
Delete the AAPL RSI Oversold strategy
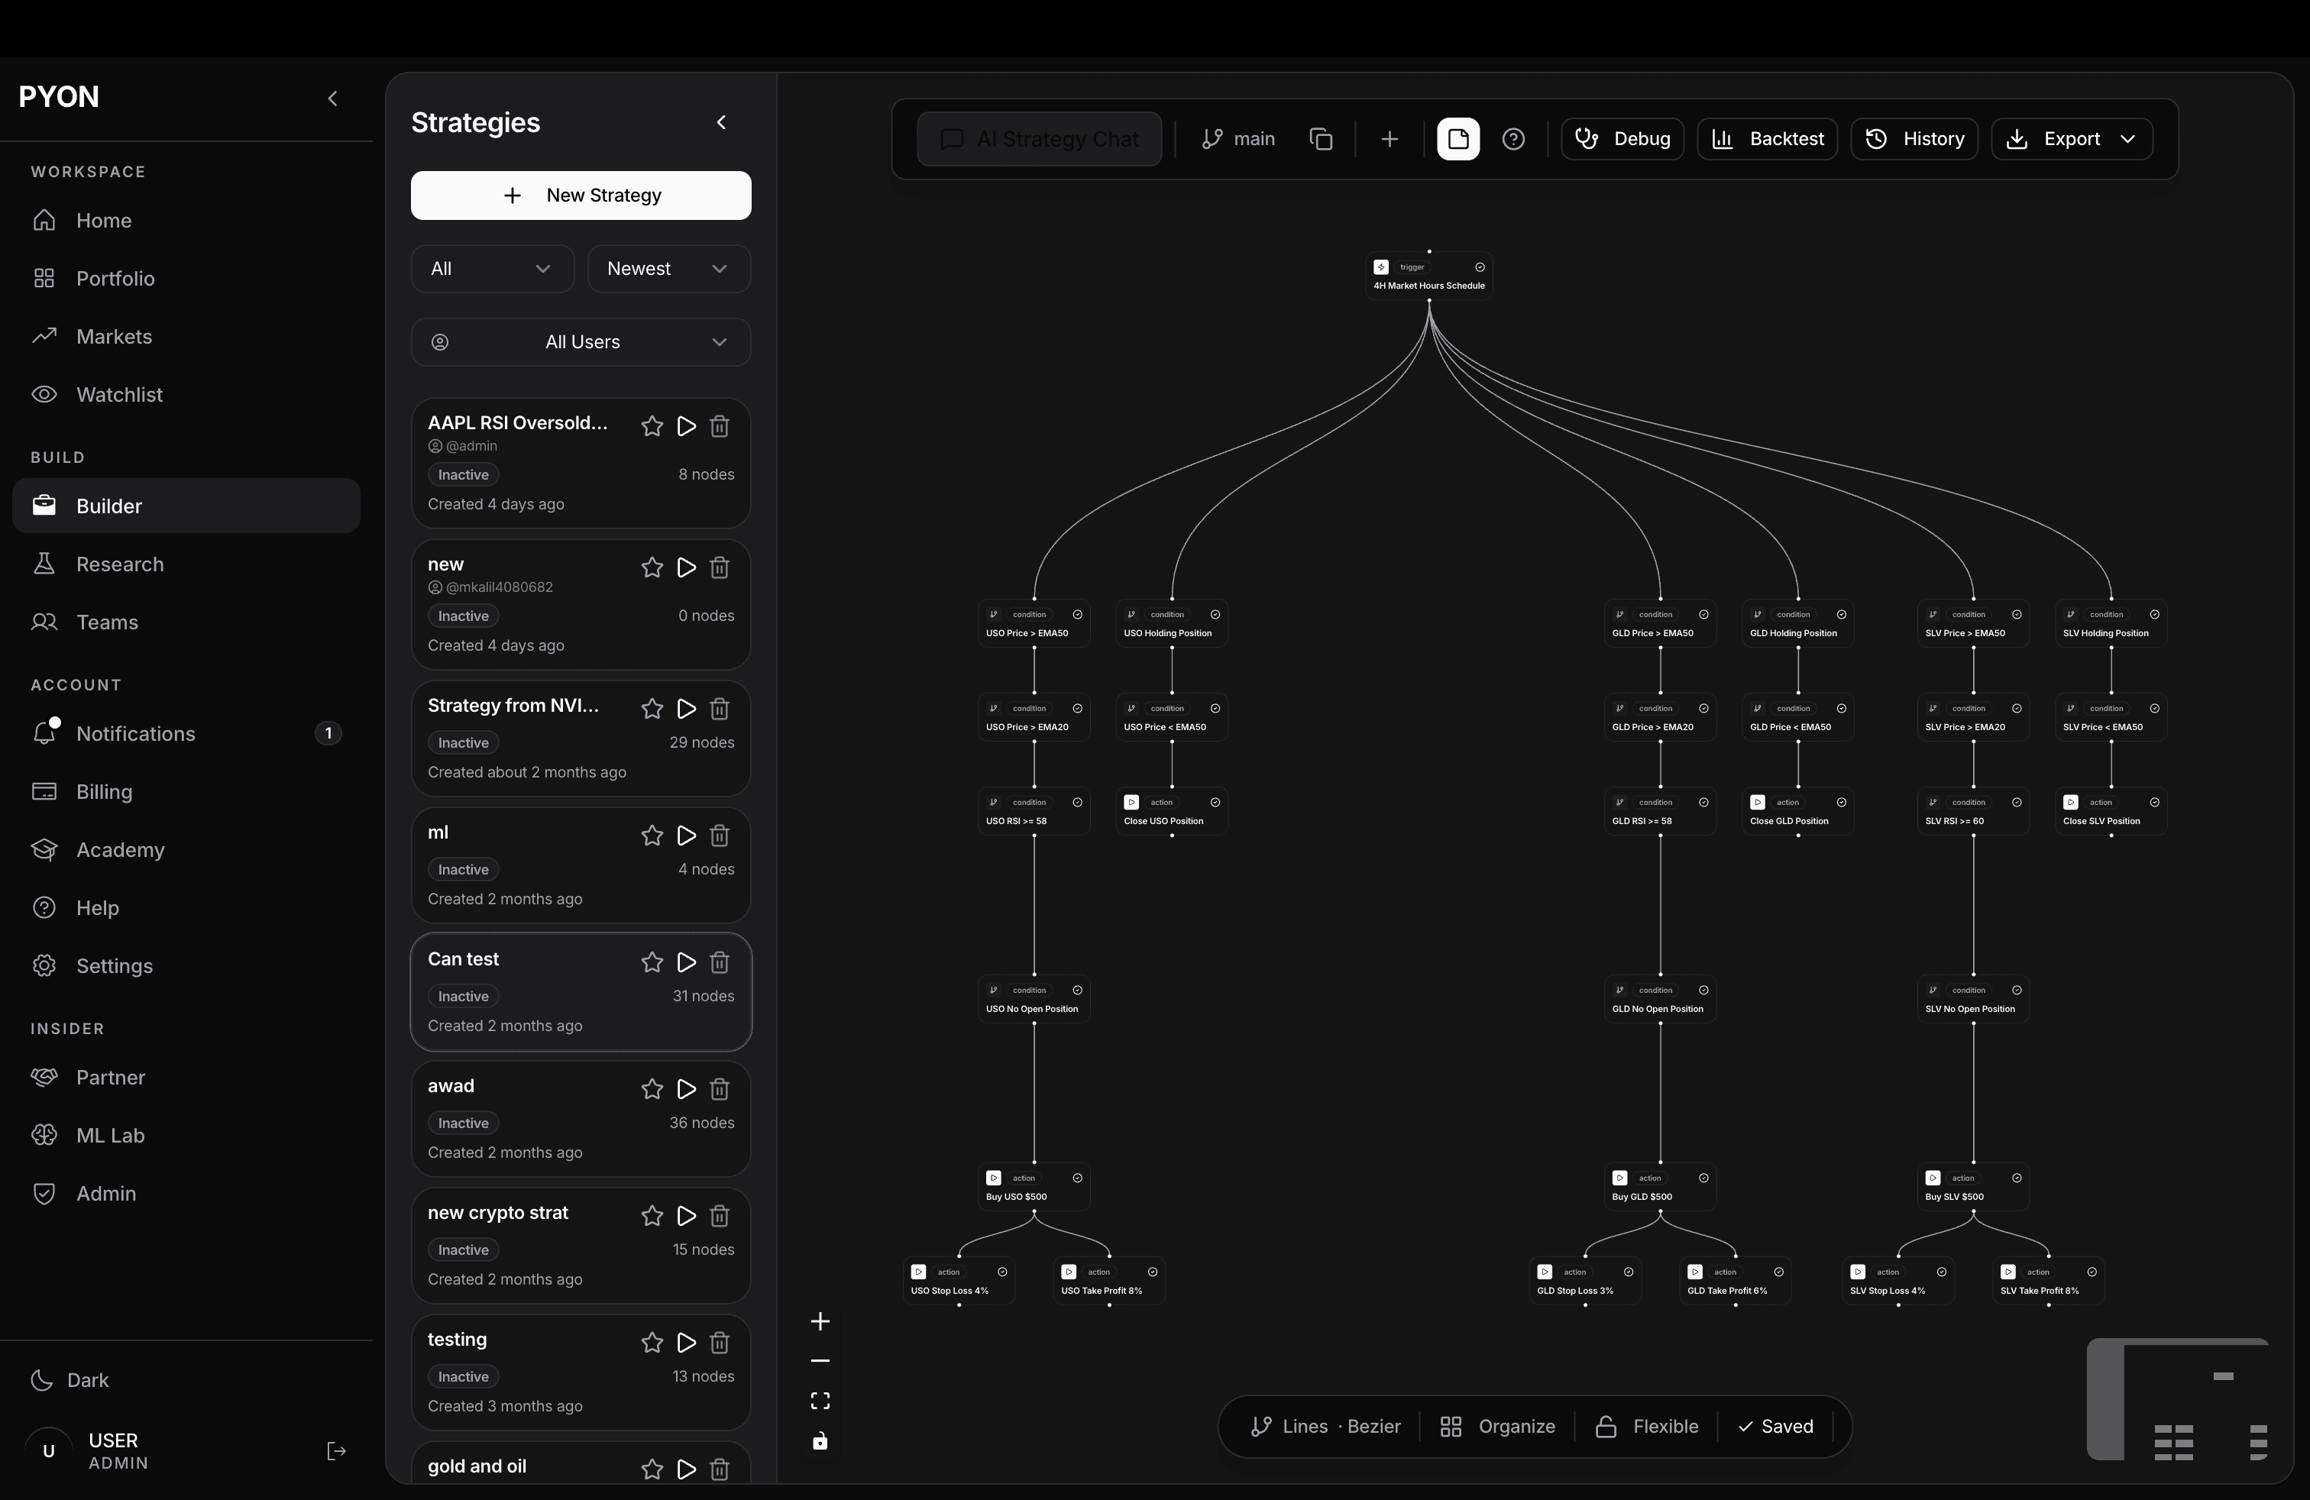[x=720, y=426]
